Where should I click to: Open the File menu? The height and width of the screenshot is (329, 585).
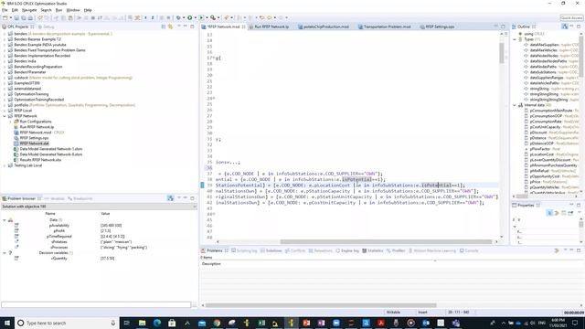[5, 10]
